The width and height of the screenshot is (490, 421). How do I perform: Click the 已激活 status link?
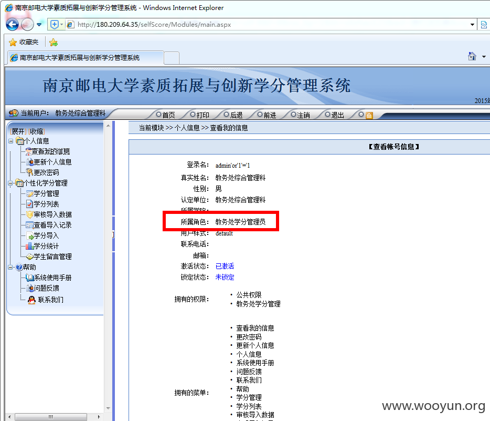click(225, 266)
